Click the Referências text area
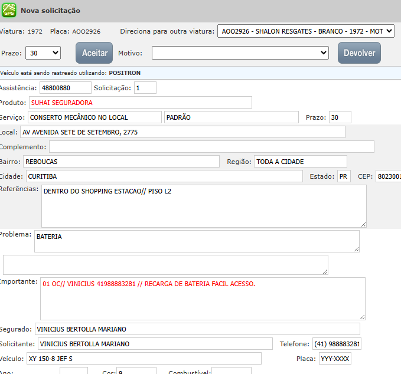 pos(204,206)
